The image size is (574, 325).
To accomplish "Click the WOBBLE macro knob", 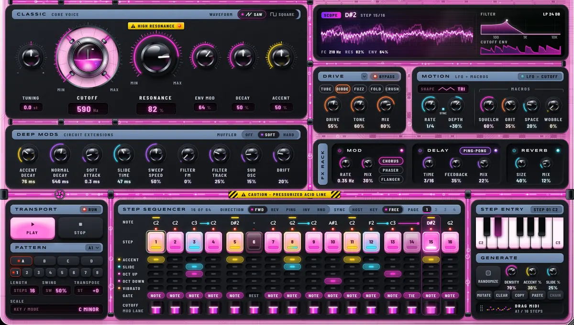I will coord(553,105).
